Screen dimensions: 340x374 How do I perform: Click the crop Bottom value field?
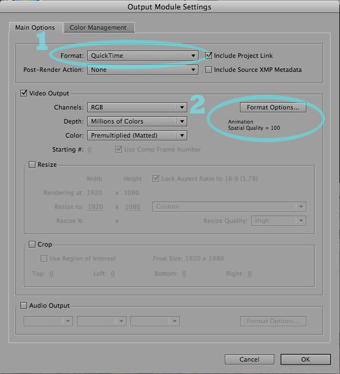pyautogui.click(x=184, y=273)
